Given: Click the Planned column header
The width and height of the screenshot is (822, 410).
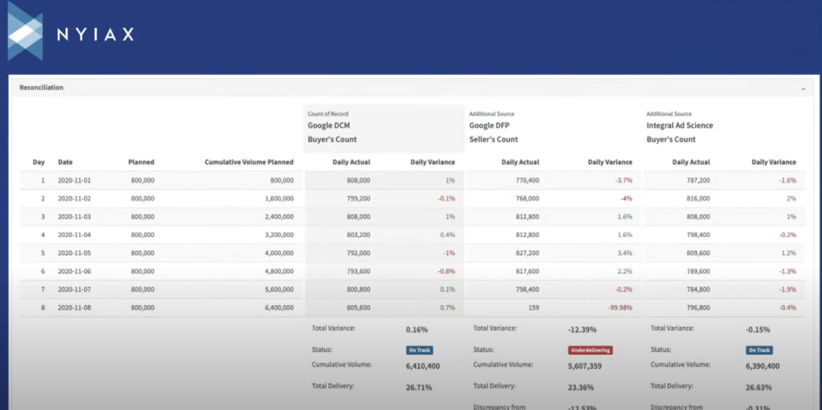Looking at the screenshot, I should coord(141,162).
